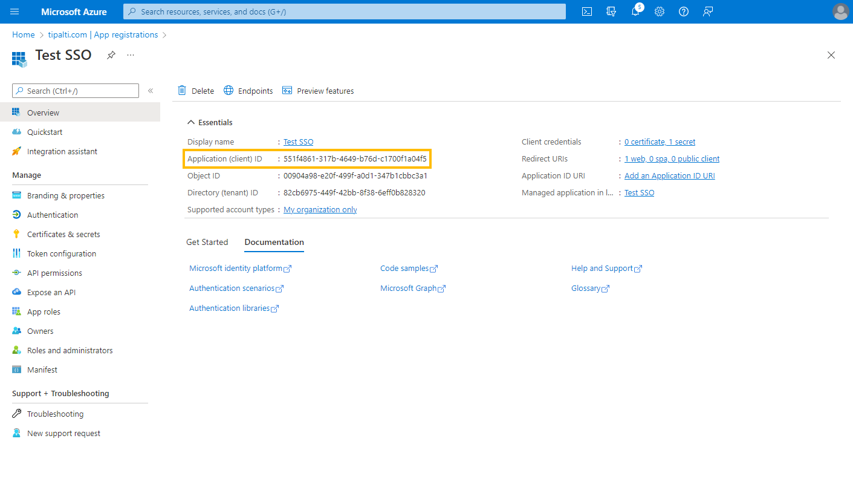Image resolution: width=853 pixels, height=502 pixels.
Task: Open the 0 certificate, 1 secret link
Action: click(660, 142)
